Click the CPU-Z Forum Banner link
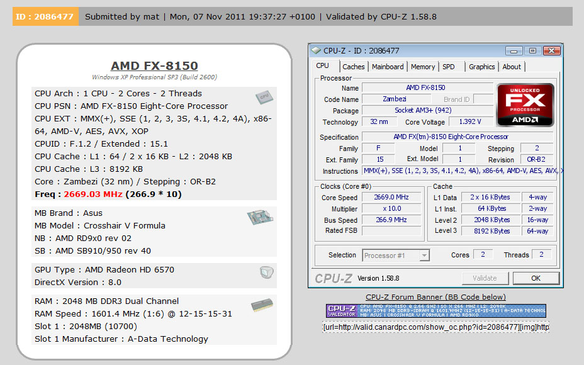 coord(435,297)
